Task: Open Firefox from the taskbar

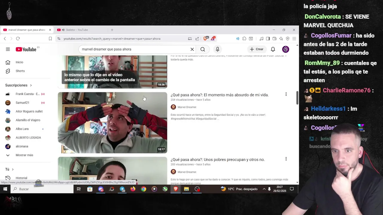Action: pos(133,189)
